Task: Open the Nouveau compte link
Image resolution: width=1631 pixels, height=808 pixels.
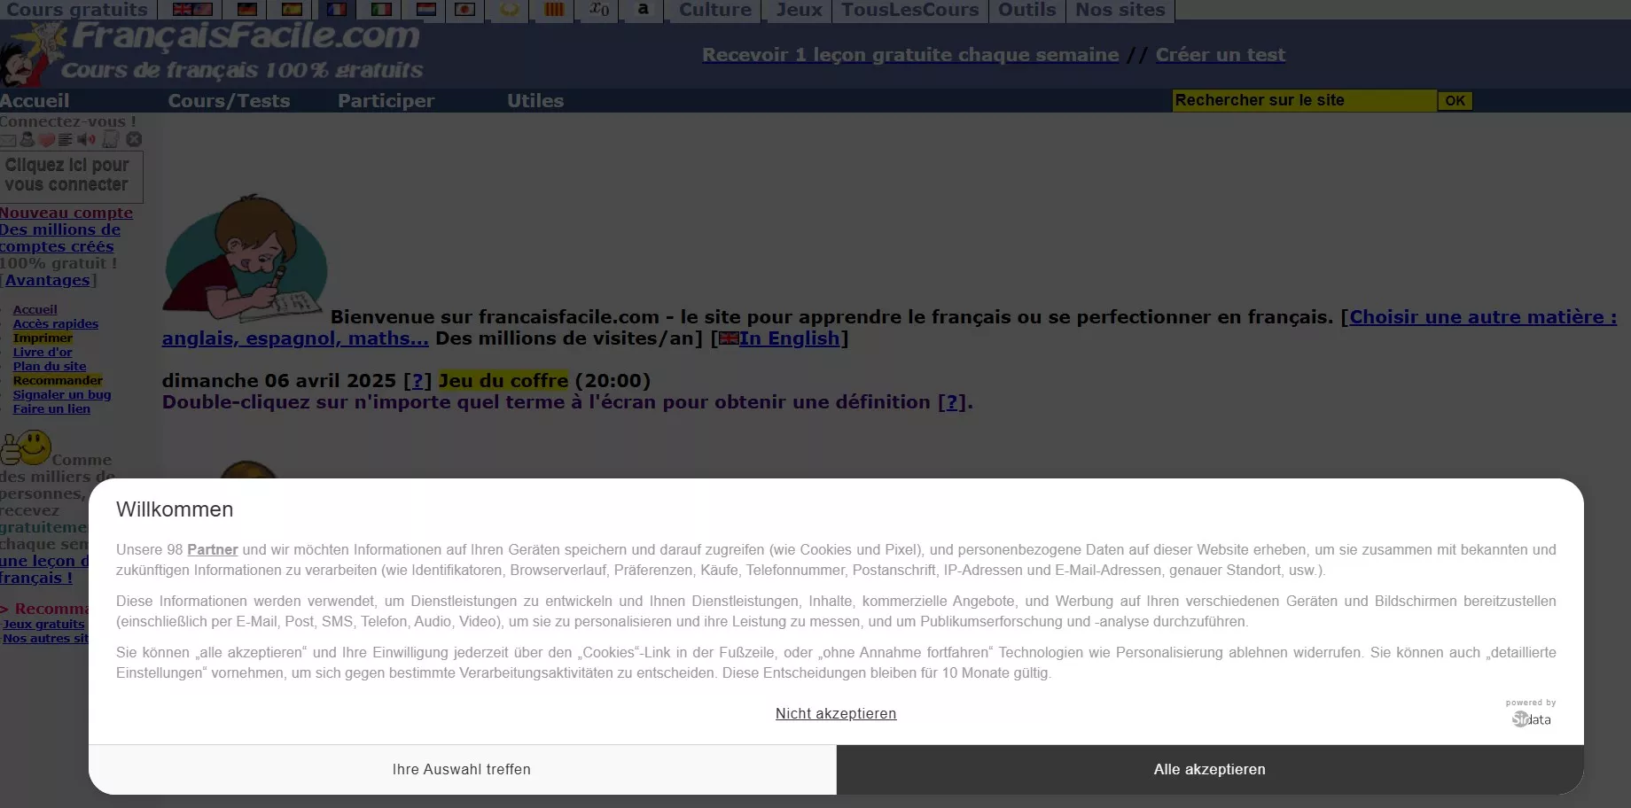Action: [x=66, y=213]
